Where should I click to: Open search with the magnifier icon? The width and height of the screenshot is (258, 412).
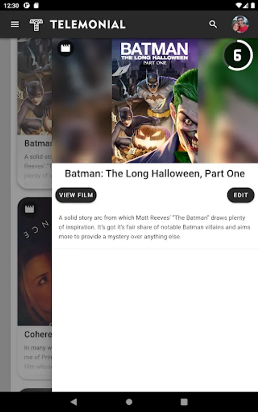[213, 24]
